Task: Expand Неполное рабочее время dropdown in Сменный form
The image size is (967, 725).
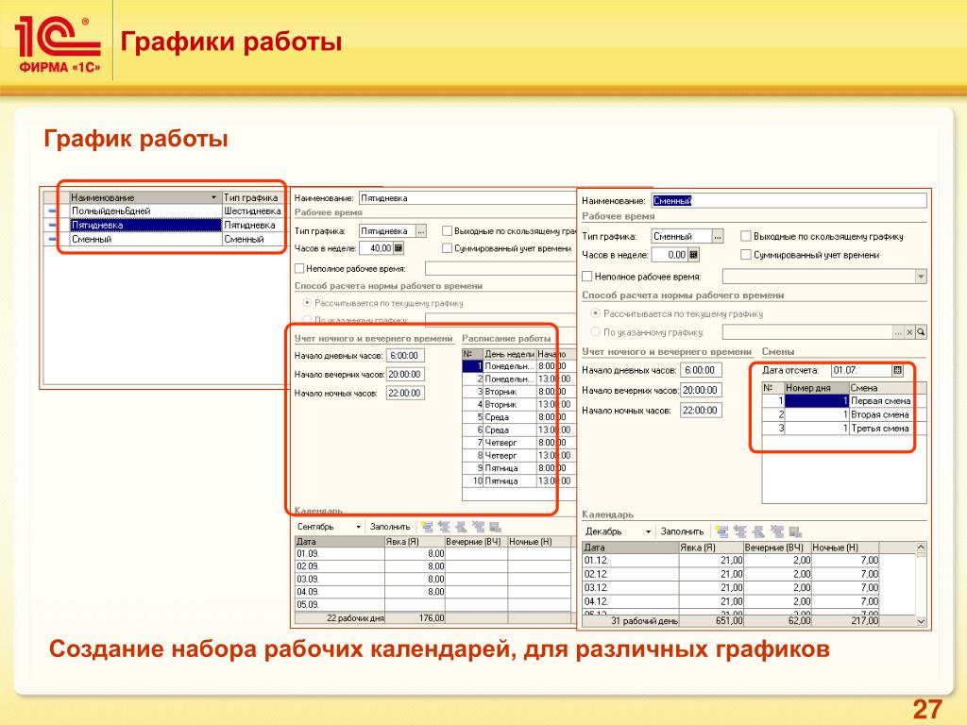Action: click(921, 277)
